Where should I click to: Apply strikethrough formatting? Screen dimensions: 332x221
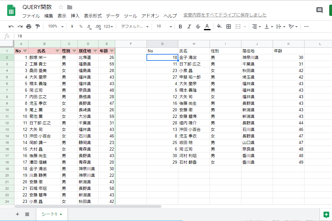[197, 26]
